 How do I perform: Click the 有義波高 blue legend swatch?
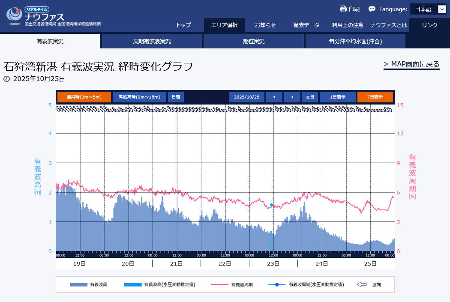pyautogui.click(x=78, y=284)
